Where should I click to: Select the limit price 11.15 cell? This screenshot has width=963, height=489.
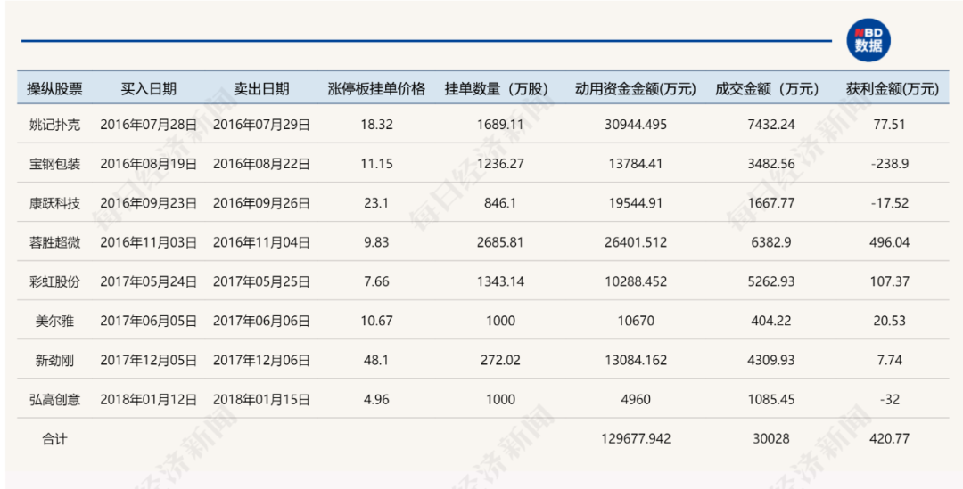click(x=376, y=164)
